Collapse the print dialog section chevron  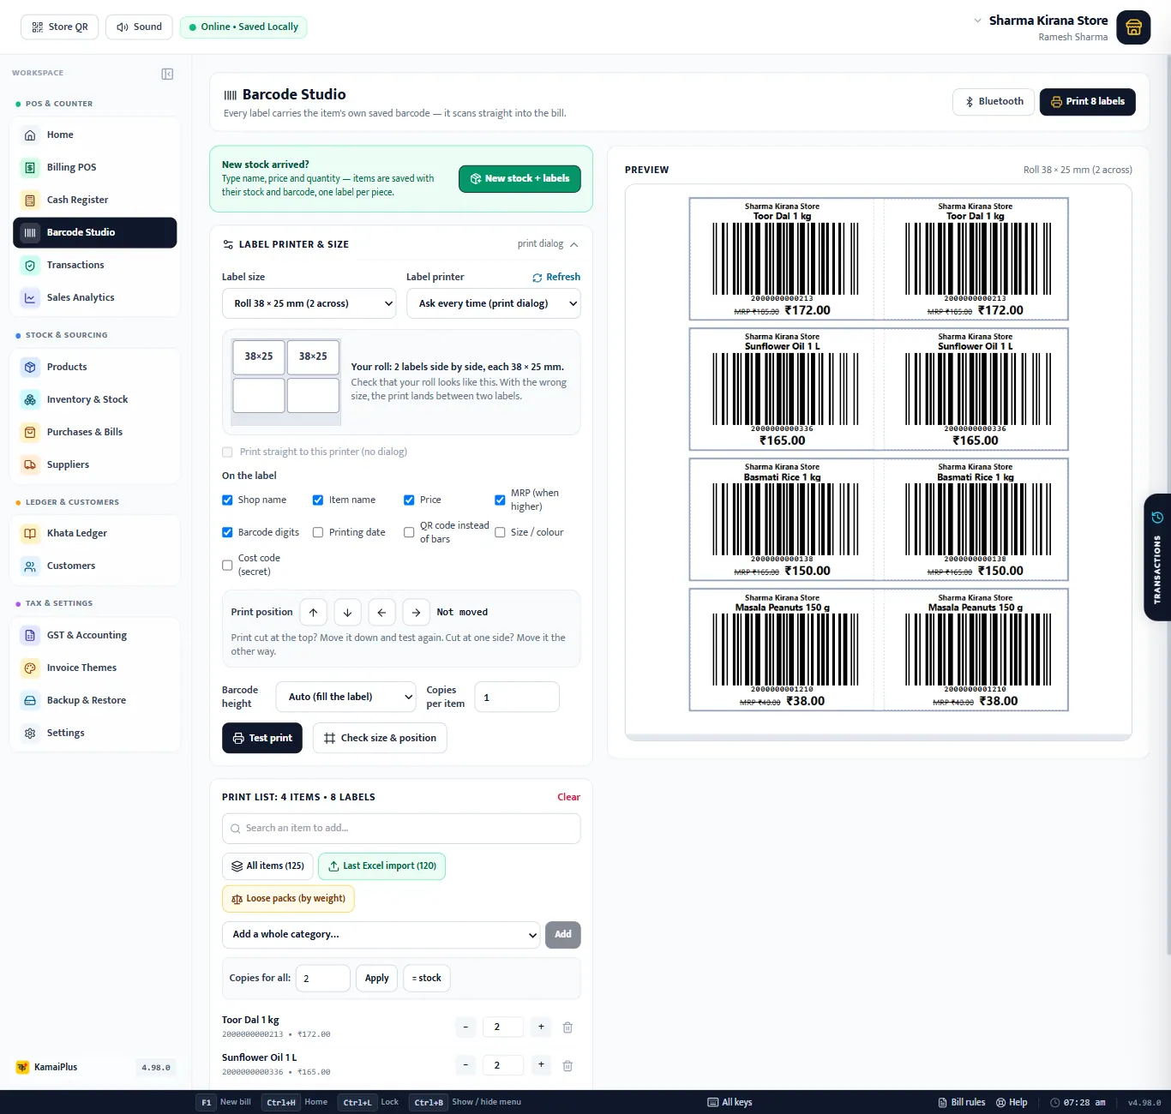(x=573, y=244)
